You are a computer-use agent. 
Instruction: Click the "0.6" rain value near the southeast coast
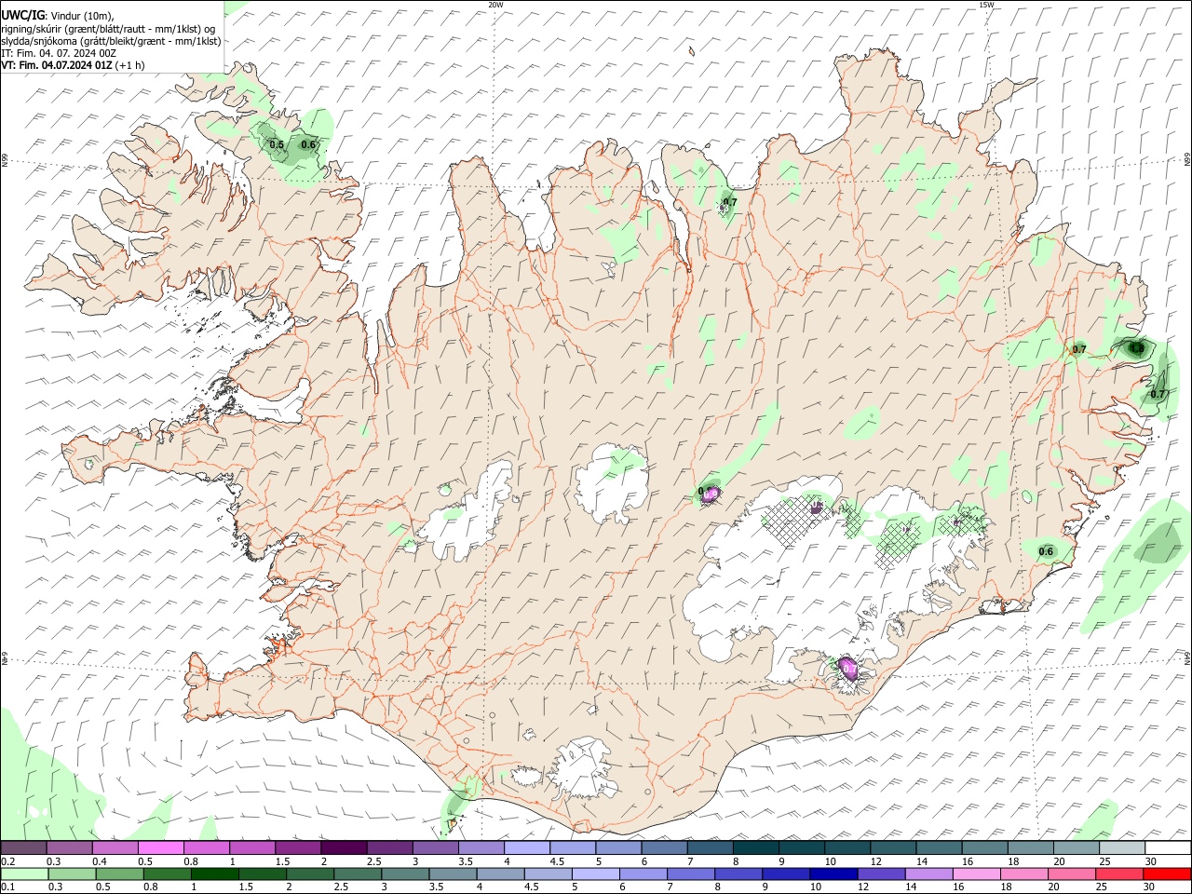1046,551
